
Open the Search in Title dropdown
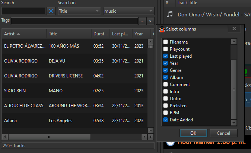tap(79, 11)
